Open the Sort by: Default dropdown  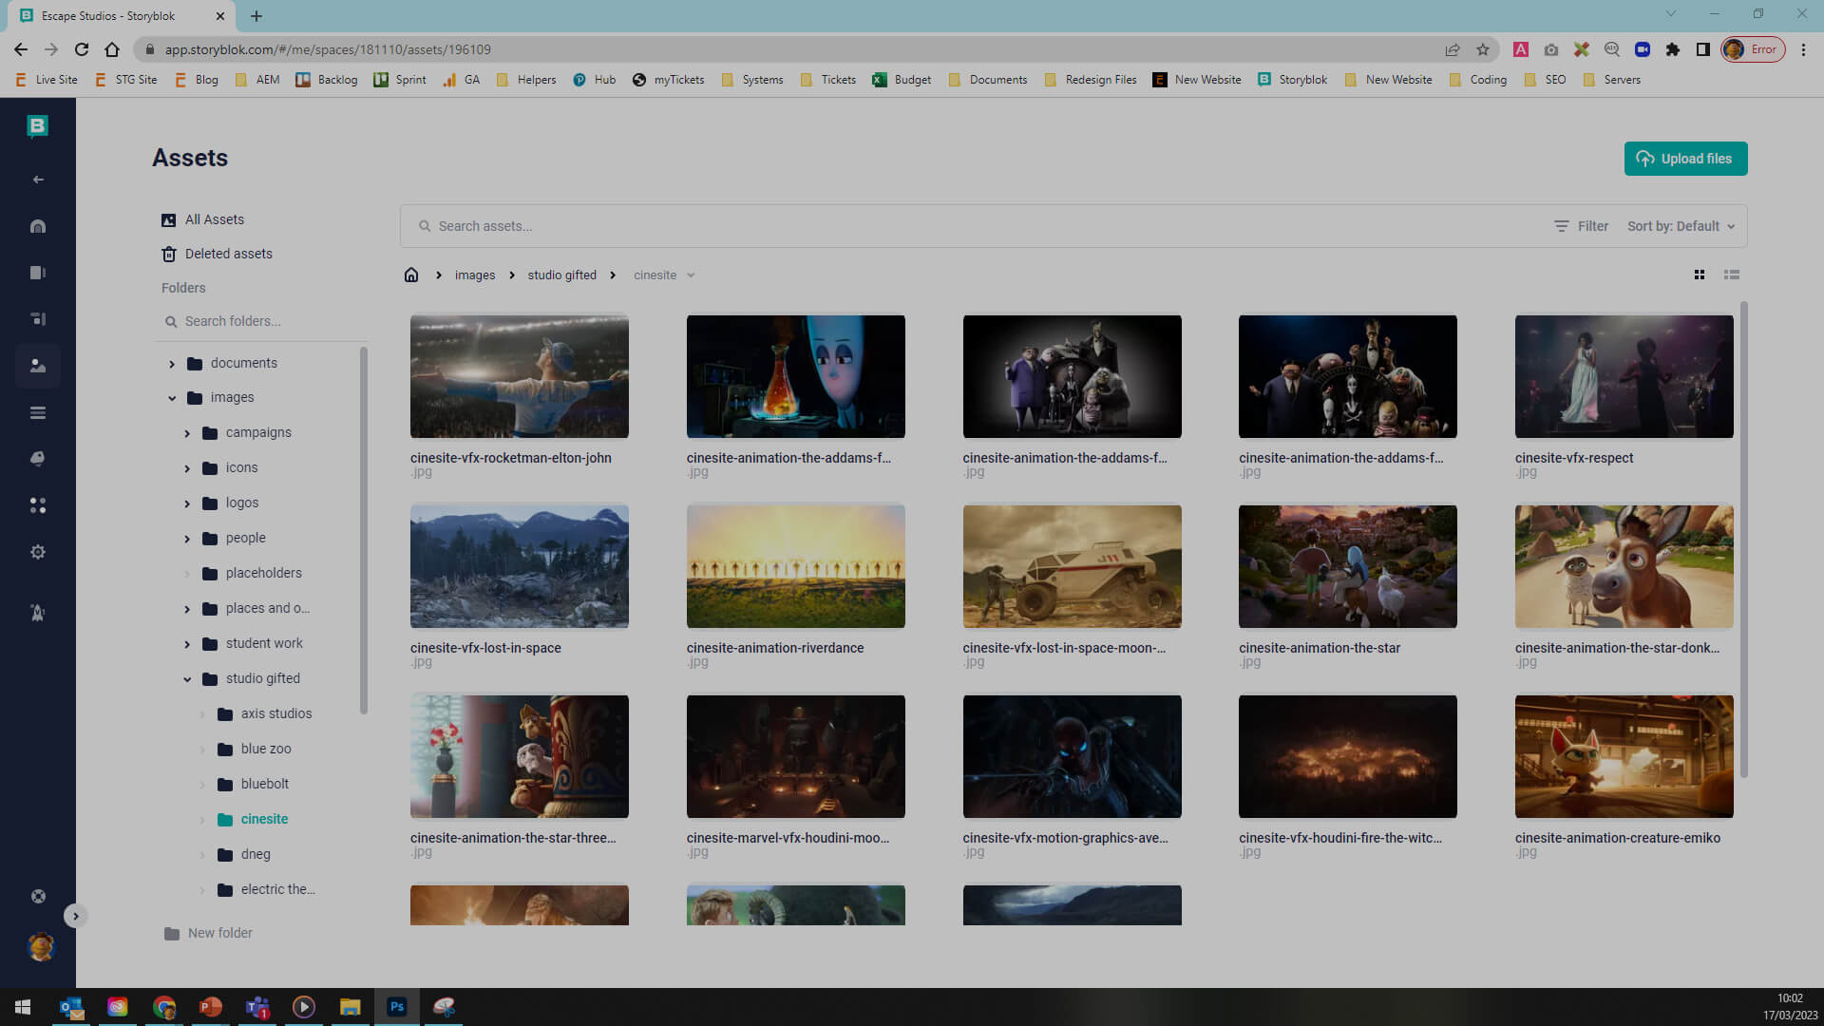point(1681,226)
